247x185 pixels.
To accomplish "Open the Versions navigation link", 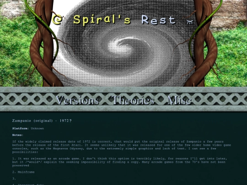I will (x=77, y=100).
